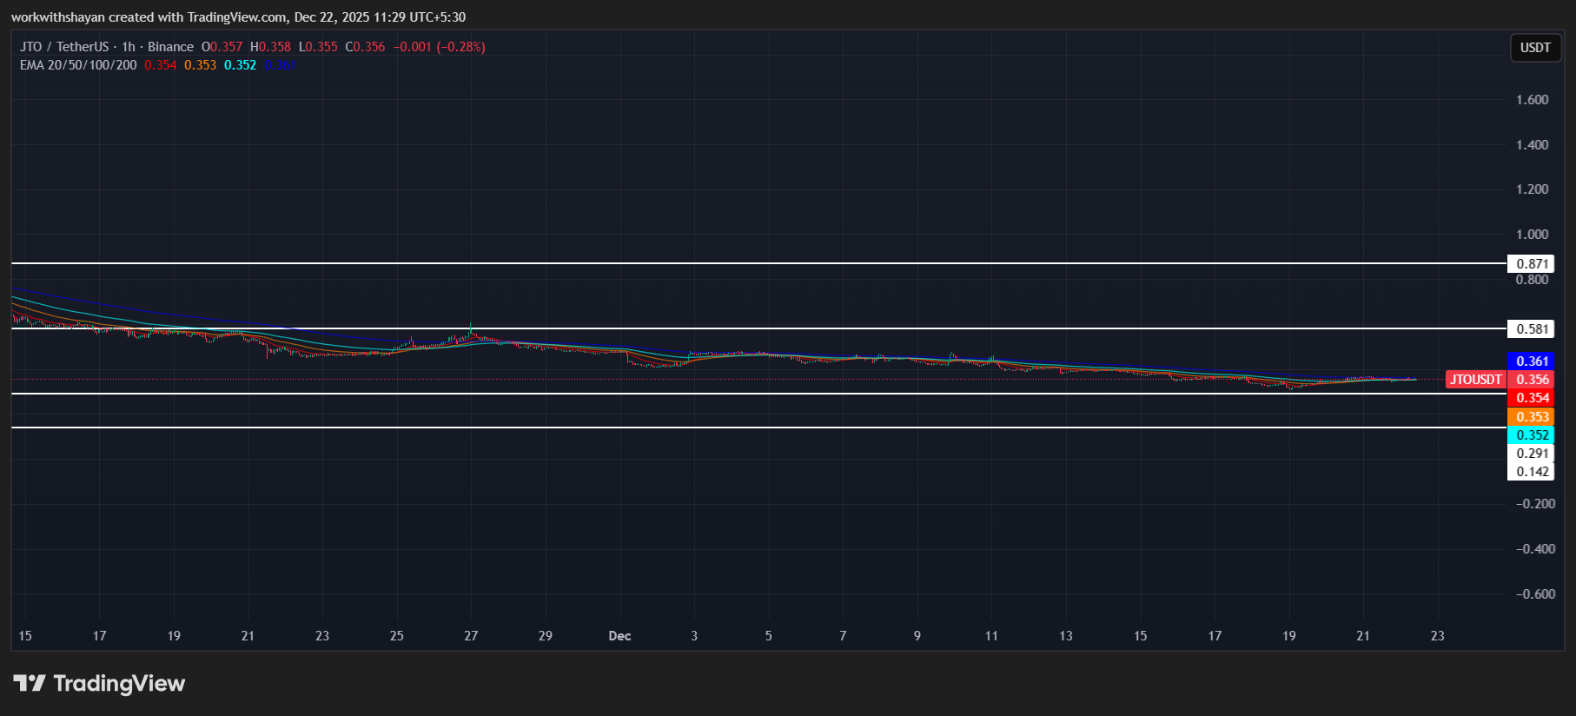Select the white 0.142 price label
1576x716 pixels.
point(1532,472)
